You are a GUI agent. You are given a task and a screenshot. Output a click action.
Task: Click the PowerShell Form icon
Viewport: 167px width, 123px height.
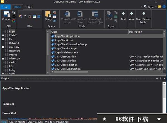pos(80,14)
